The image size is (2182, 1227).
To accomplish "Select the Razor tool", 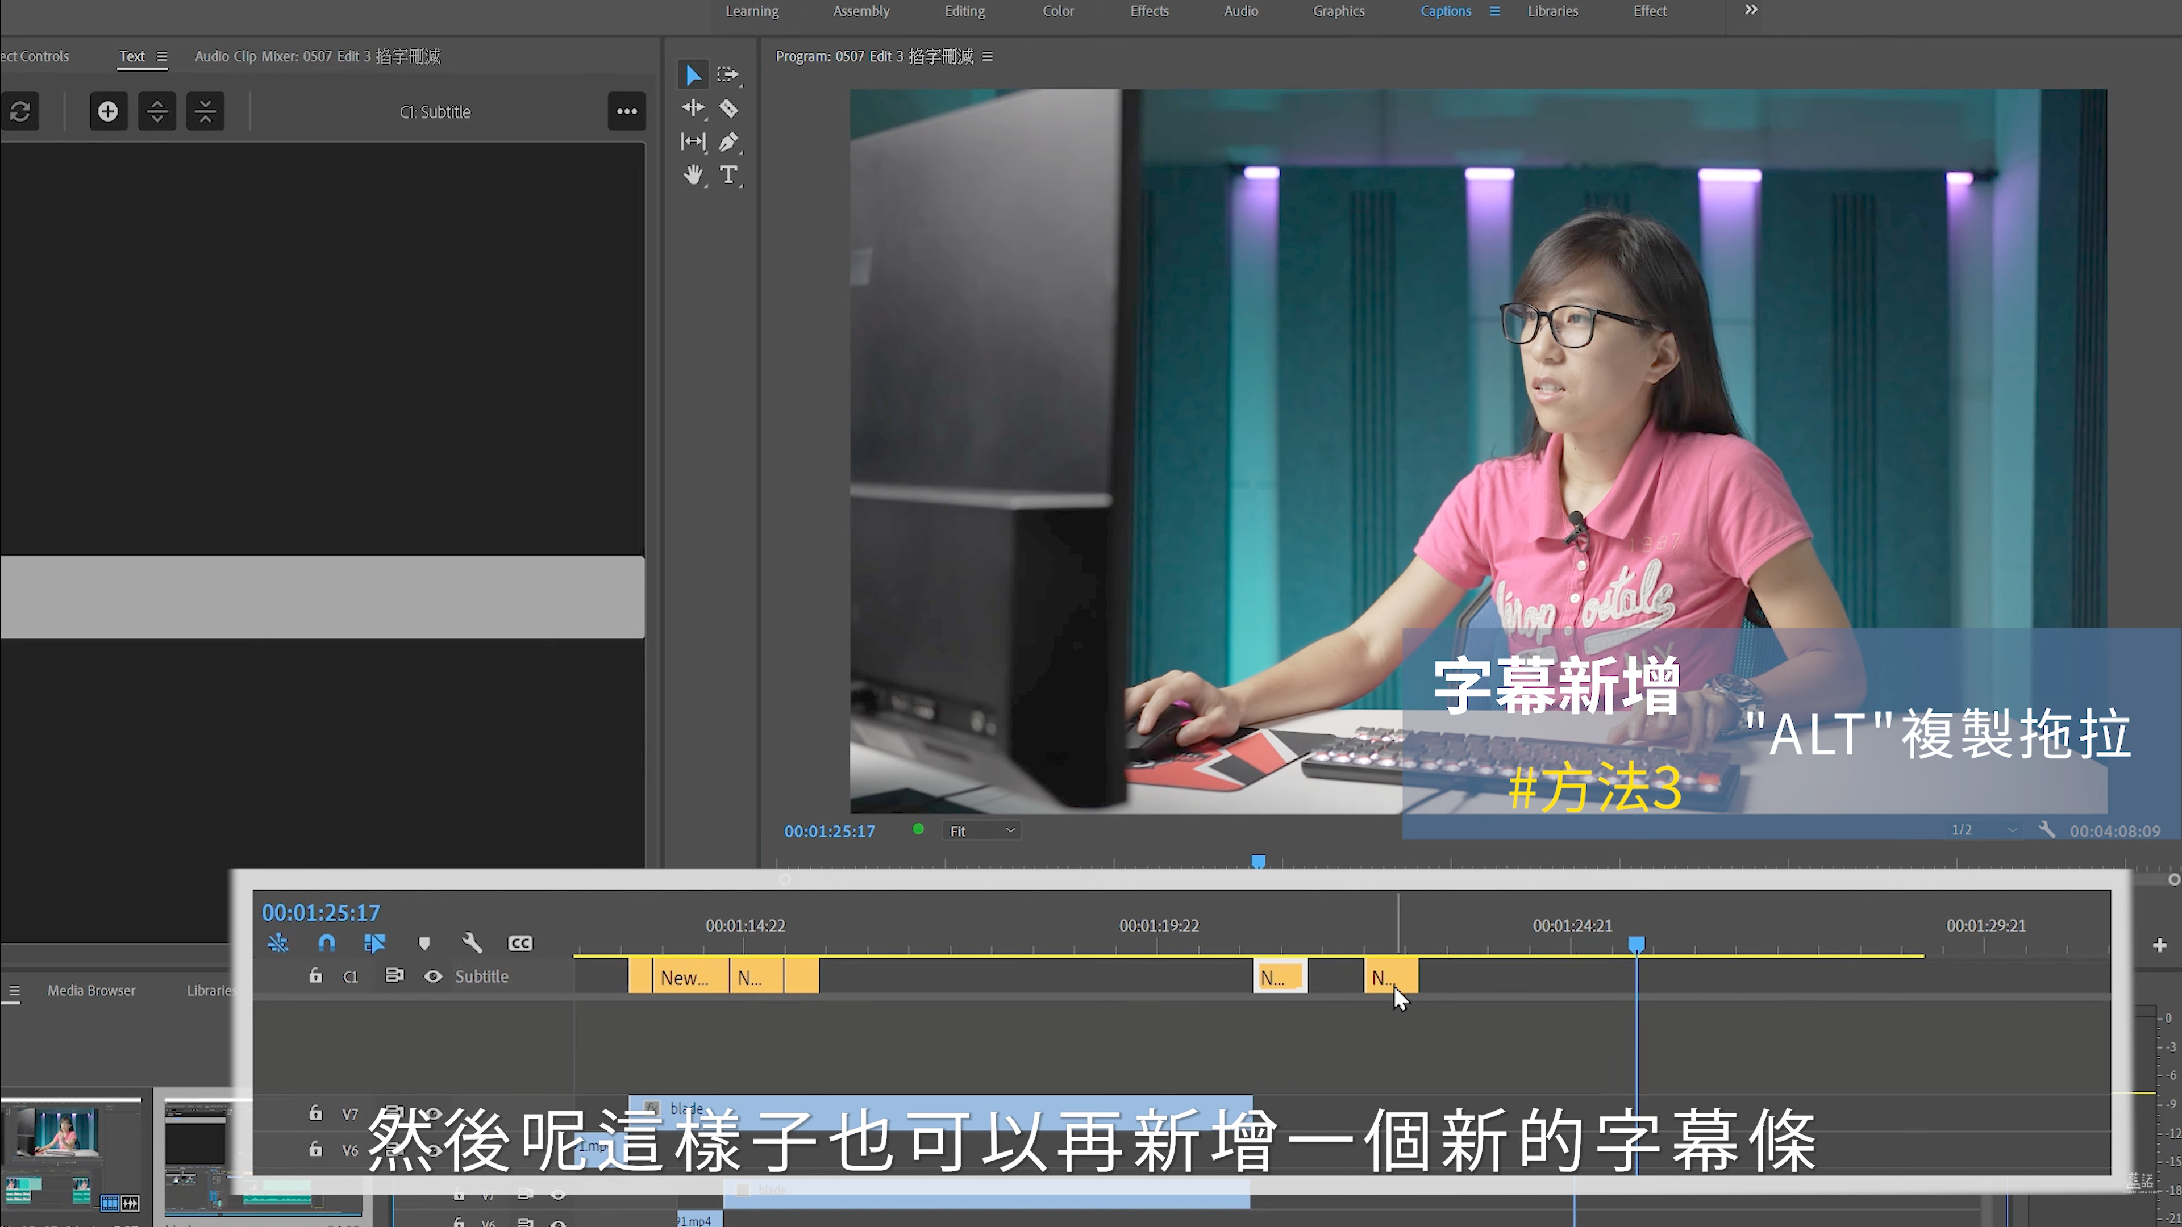I will click(x=728, y=108).
